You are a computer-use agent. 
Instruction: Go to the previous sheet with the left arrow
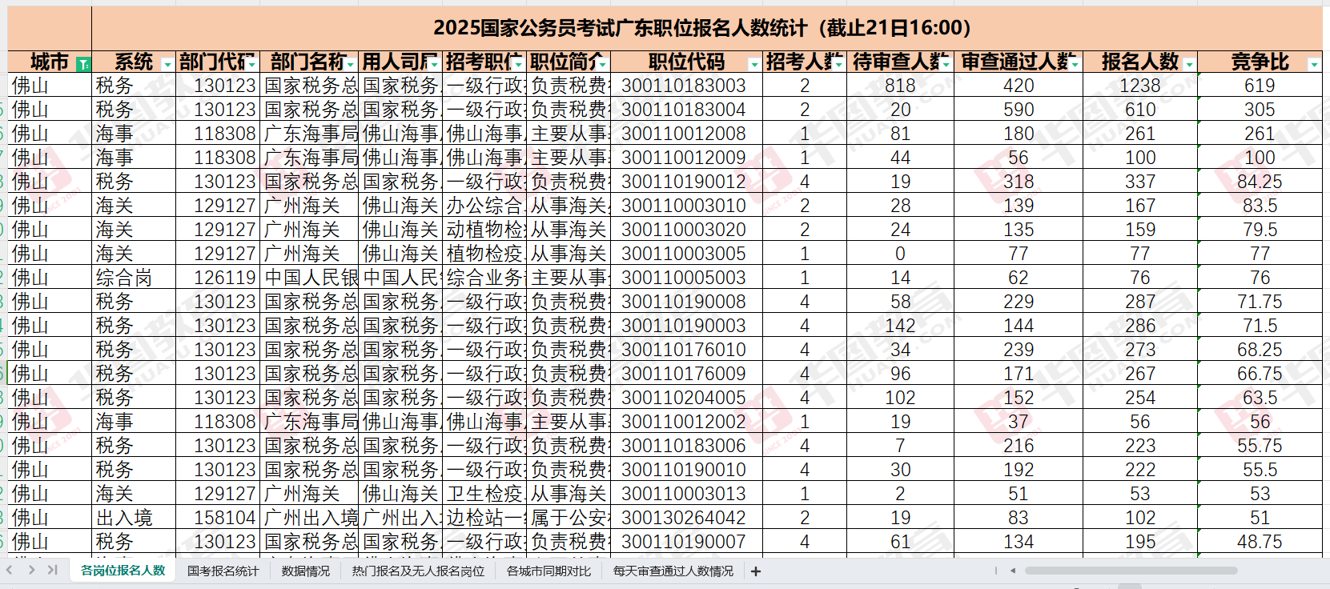click(x=10, y=570)
